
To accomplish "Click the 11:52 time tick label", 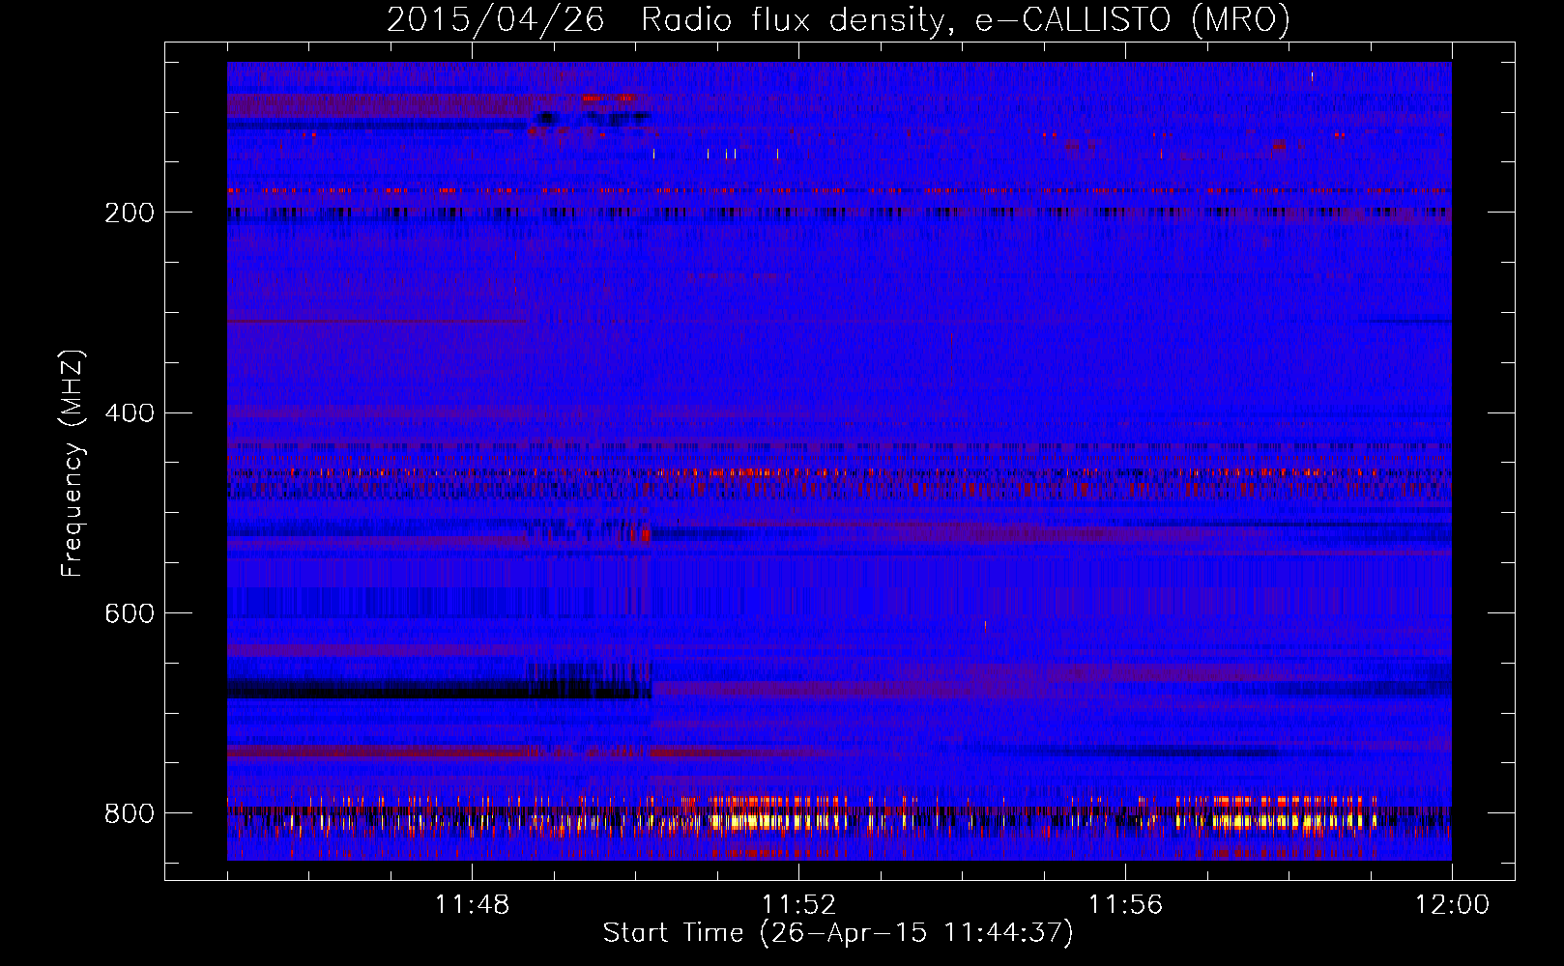I will [x=798, y=905].
